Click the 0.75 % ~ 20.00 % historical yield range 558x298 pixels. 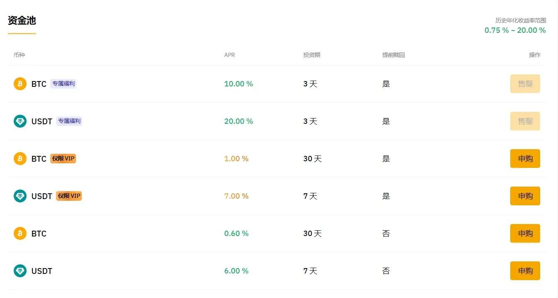pyautogui.click(x=515, y=30)
